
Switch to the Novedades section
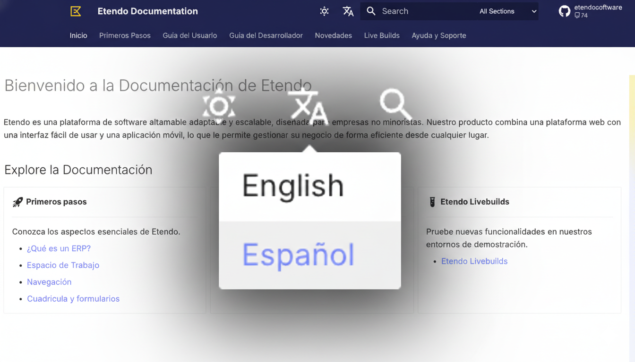point(333,35)
